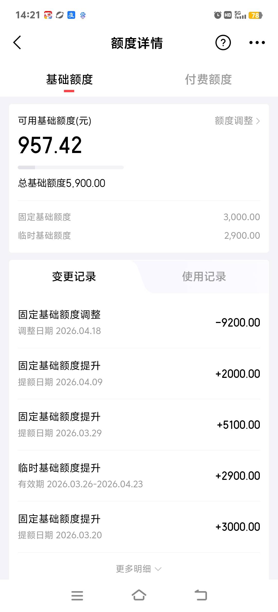Tap the Alipay status bar icon

point(71,15)
